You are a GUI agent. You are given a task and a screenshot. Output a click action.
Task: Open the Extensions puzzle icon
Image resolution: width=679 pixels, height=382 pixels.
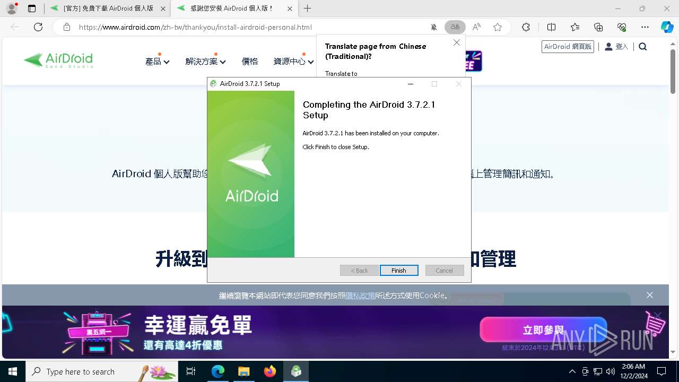tap(526, 27)
